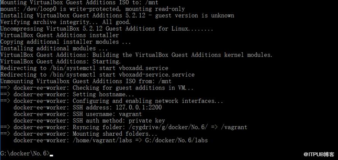This screenshot has width=338, height=160.
Task: Click the 'guest version is unknown' text
Action: click(x=195, y=16)
